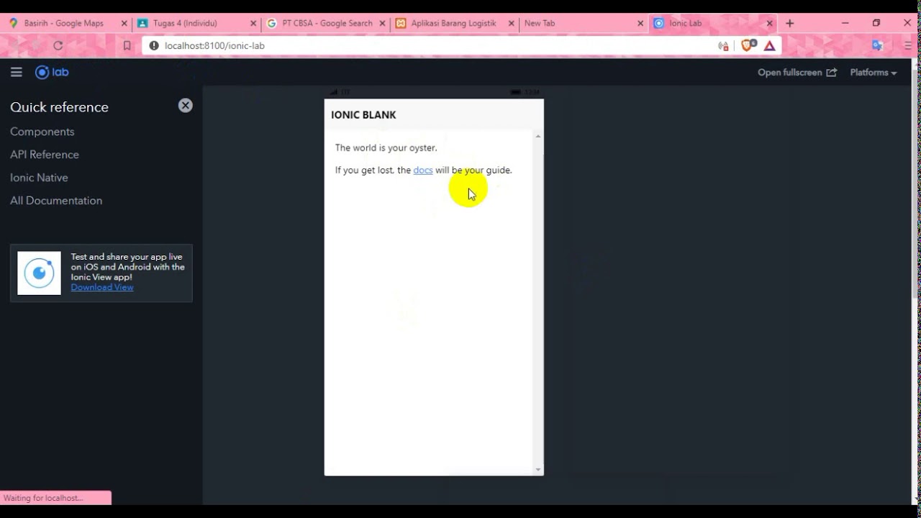Close the Basirih - Google Maps tab

click(124, 23)
